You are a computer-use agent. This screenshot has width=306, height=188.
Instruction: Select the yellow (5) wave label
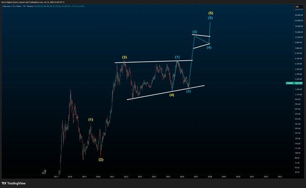(211, 13)
